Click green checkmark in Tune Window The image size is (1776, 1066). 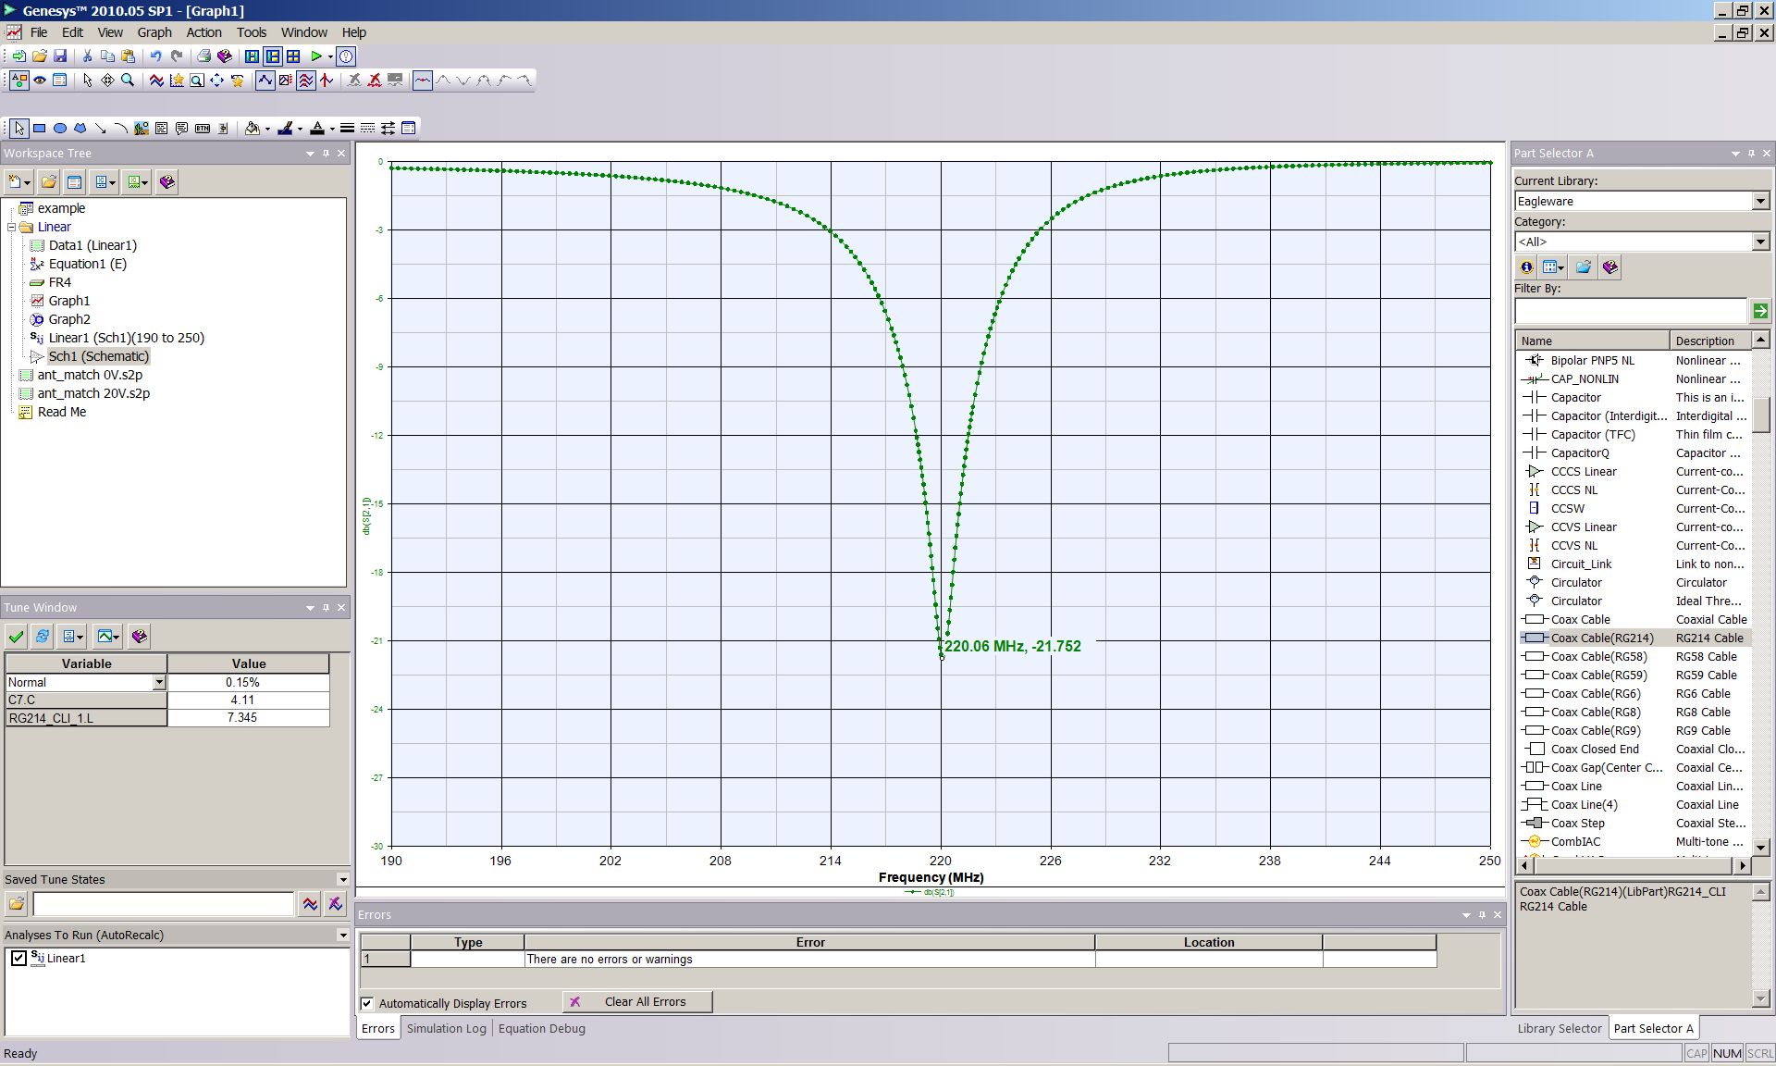pos(16,637)
